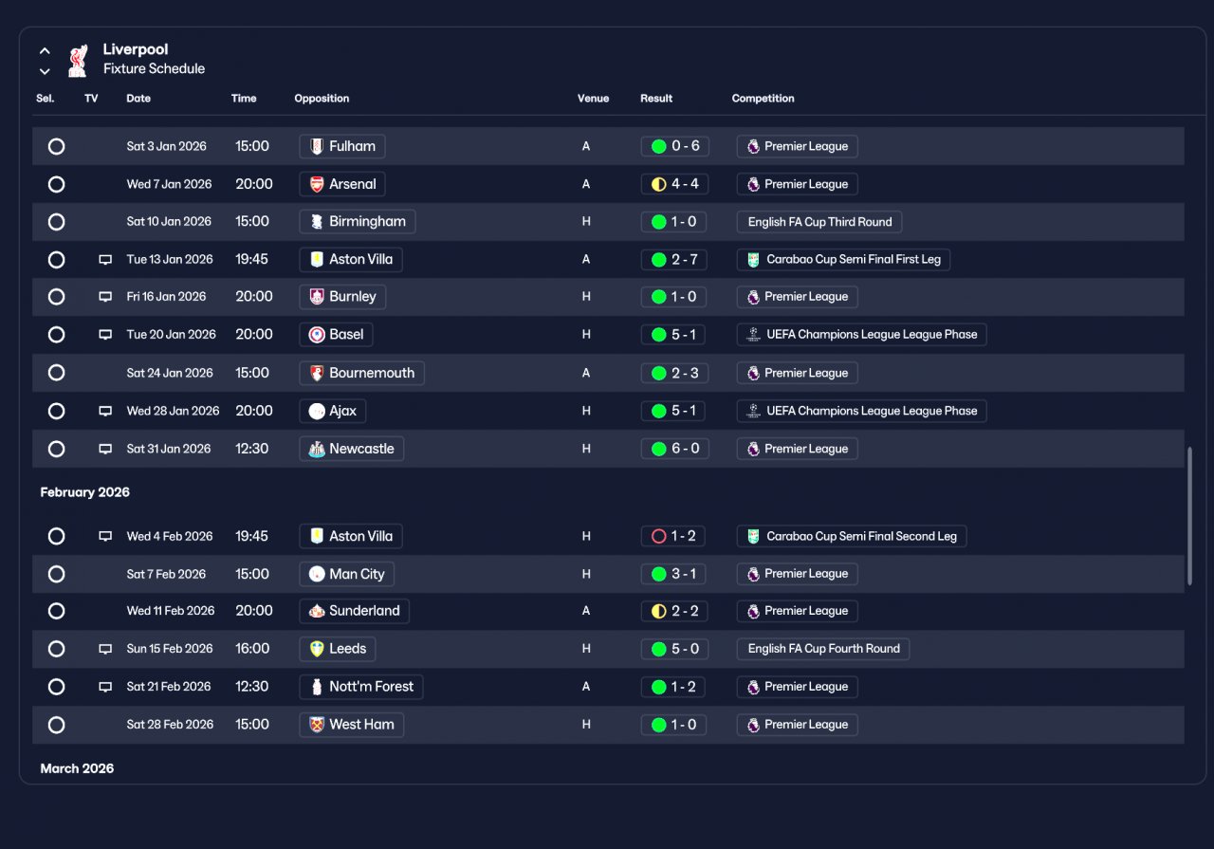Viewport: 1214px width, 849px height.
Task: Select the radio circle for Birmingham fixture
Action: [57, 222]
